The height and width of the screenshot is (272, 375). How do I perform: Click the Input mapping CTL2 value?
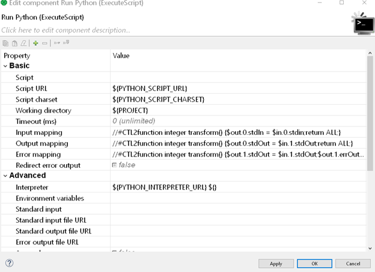(x=227, y=132)
